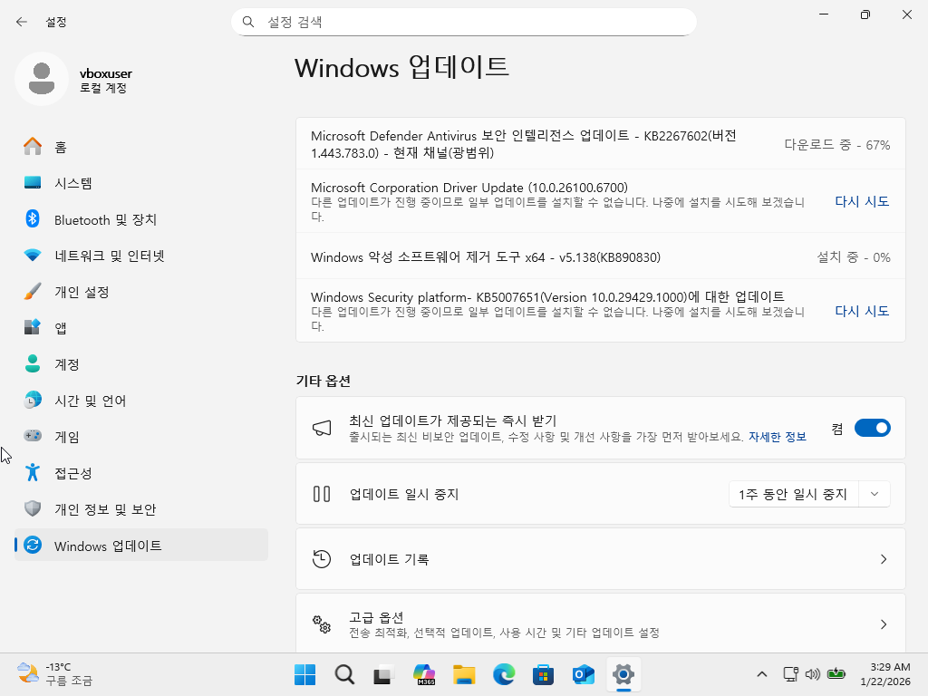Open 네트워크 및 인터넷 category
Viewport: 928px width, 696px height.
coord(141,256)
